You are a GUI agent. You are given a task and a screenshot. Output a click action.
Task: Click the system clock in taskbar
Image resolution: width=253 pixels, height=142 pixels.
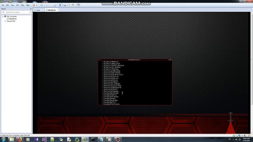coord(246,139)
